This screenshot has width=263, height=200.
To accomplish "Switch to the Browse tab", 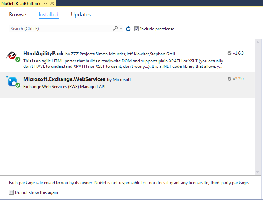I will click(x=17, y=15).
